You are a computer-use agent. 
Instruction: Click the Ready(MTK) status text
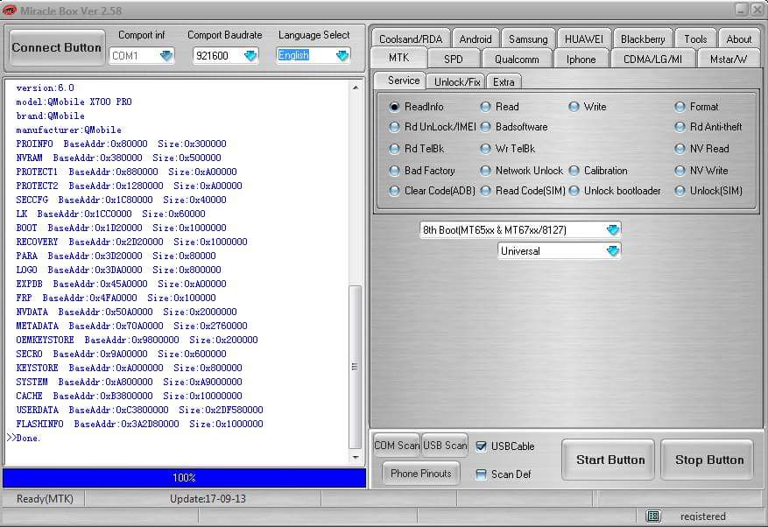(x=45, y=499)
